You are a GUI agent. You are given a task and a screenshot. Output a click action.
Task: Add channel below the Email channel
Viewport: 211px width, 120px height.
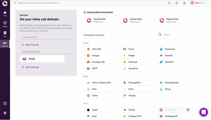point(30,67)
